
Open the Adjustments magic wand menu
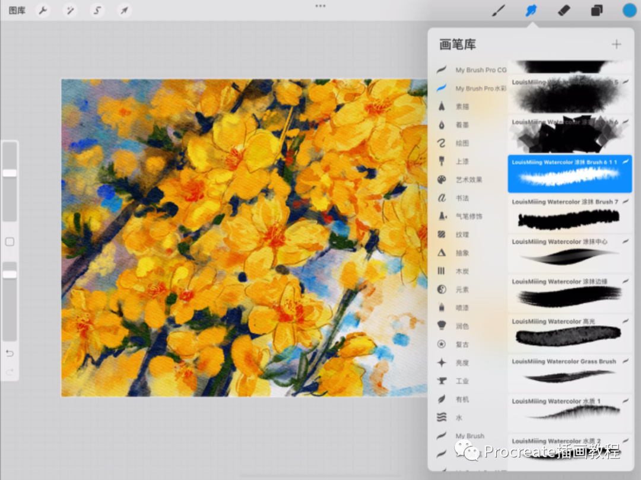click(70, 10)
